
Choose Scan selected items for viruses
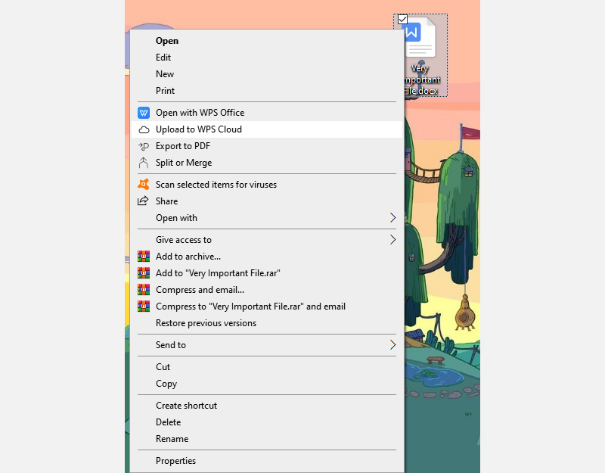click(x=267, y=185)
